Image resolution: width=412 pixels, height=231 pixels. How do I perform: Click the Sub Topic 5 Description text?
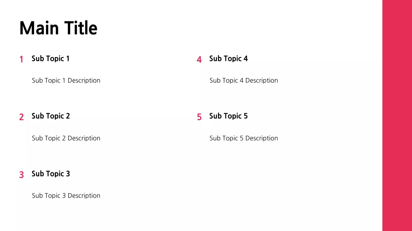244,138
